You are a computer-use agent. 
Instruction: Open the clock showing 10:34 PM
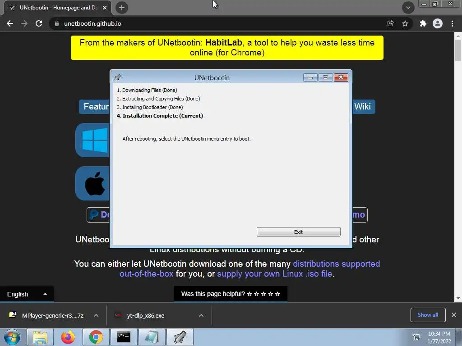coord(439,337)
